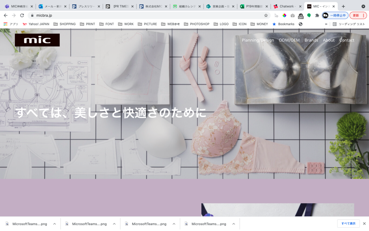The width and height of the screenshot is (369, 231).
Task: Expand the PICTURE bookmark folder
Action: [x=147, y=24]
